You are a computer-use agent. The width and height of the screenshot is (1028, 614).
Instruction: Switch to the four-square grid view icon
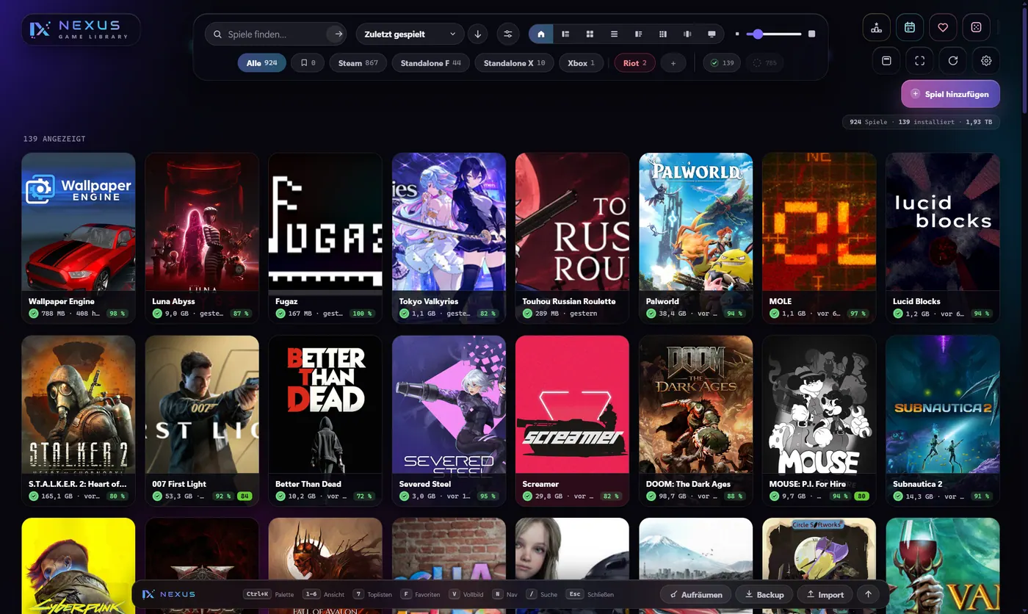[590, 34]
